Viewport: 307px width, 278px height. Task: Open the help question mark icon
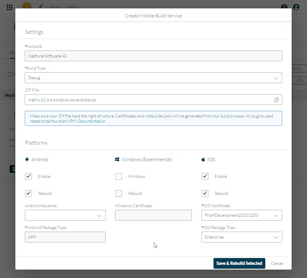[284, 7]
